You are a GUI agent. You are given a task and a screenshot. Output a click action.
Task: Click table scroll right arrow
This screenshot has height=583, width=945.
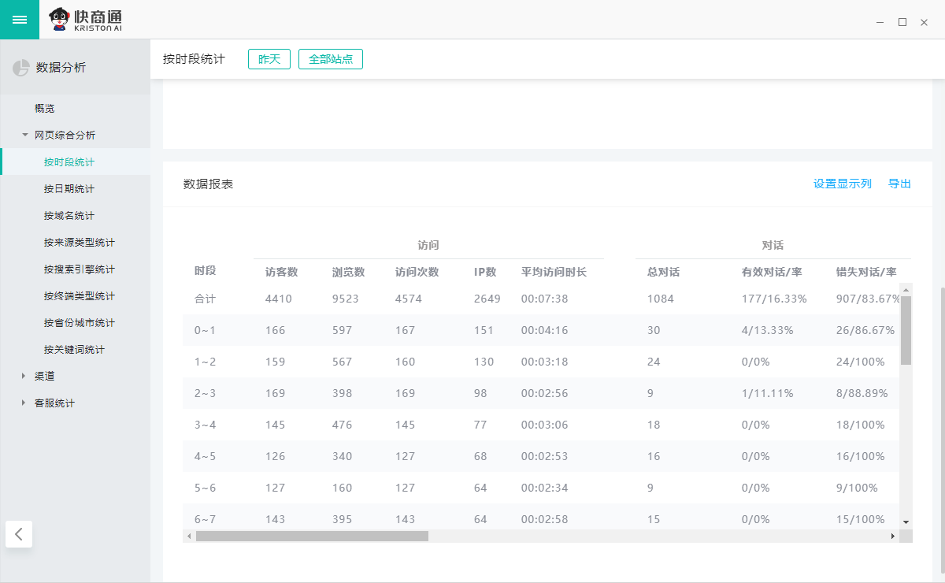pos(892,536)
